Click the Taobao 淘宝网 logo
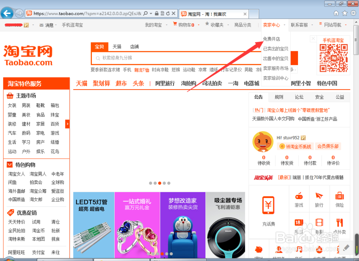 tap(28, 55)
